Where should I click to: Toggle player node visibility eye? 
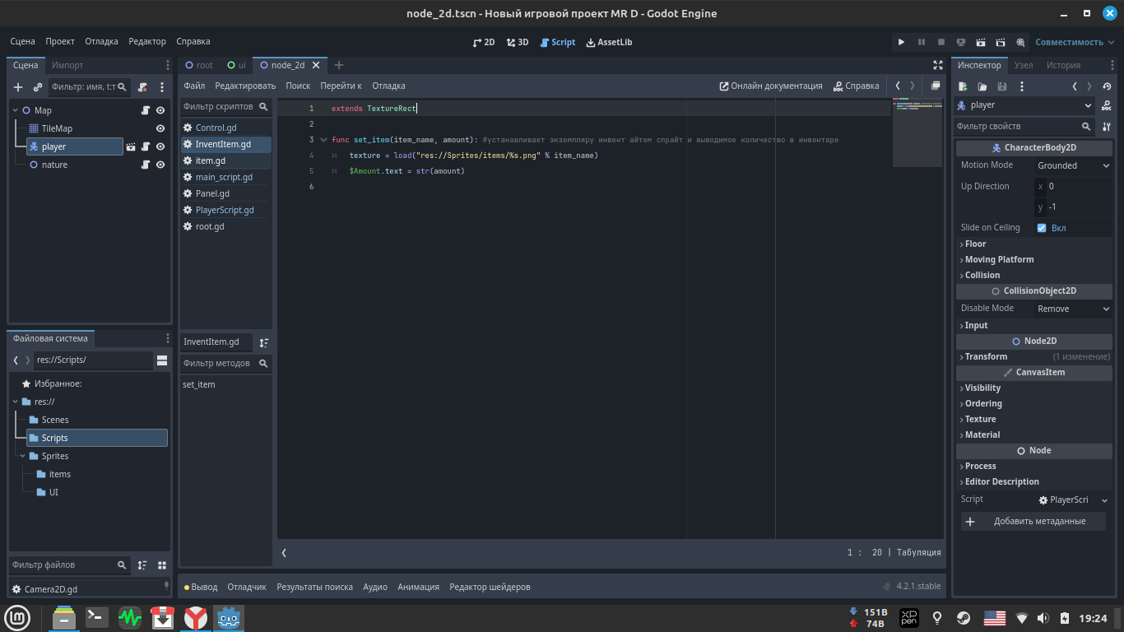(160, 146)
